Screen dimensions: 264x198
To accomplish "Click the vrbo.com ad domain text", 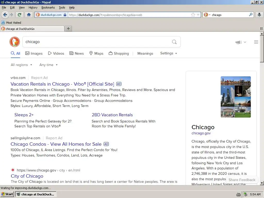I will pyautogui.click(x=18, y=78).
